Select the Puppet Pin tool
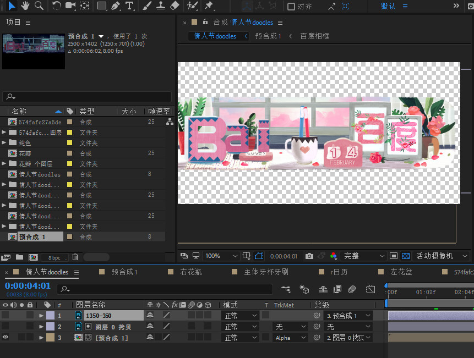Screen dimensions: 474x358 tap(209, 5)
